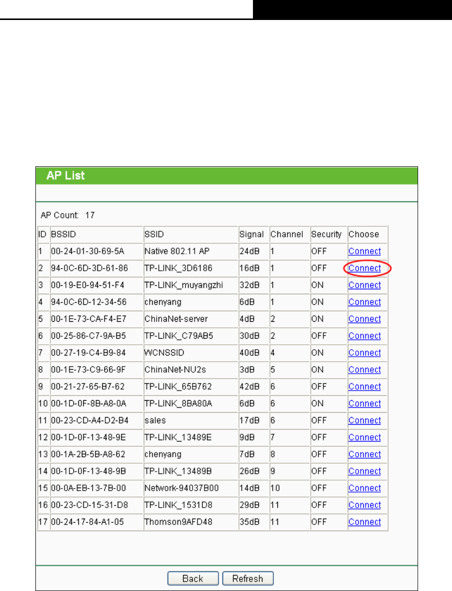Image resolution: width=452 pixels, height=591 pixels.
Task: Select SSID TP-LINK_1531D8 cell
Action: [191, 506]
